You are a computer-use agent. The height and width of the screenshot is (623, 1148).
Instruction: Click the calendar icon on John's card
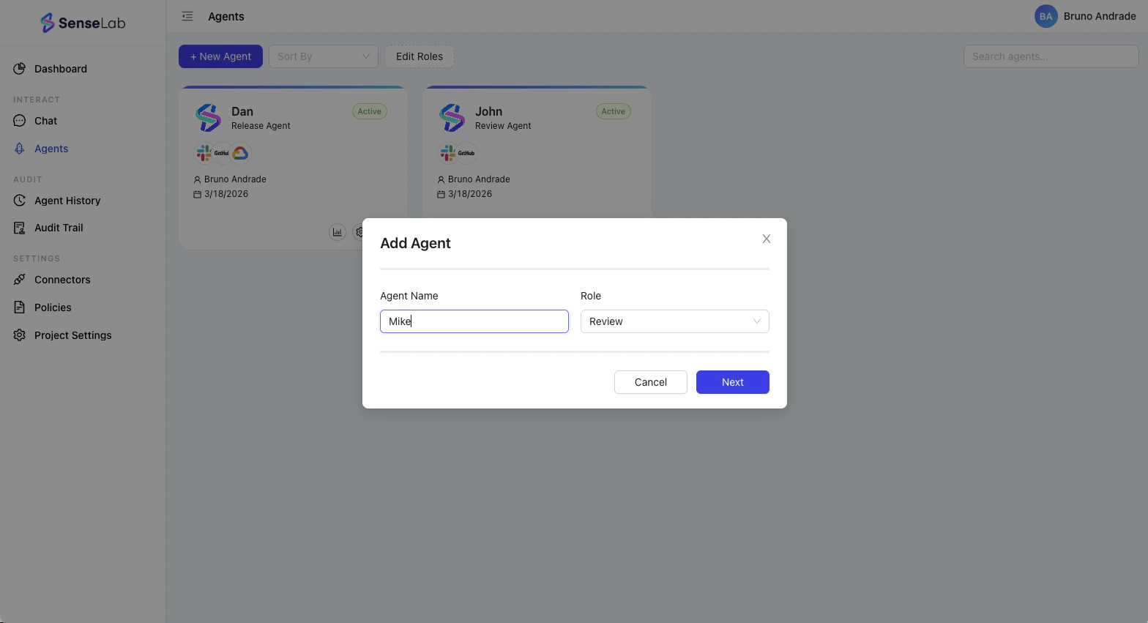click(x=441, y=194)
